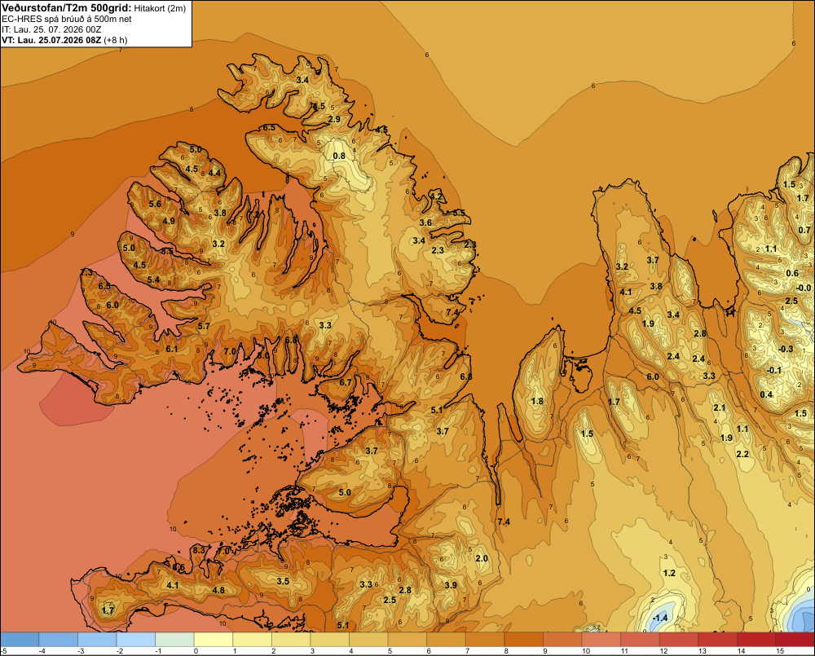The width and height of the screenshot is (815, 656).
Task: Pick the legend swatch between 12 and 13
Action: click(x=678, y=640)
